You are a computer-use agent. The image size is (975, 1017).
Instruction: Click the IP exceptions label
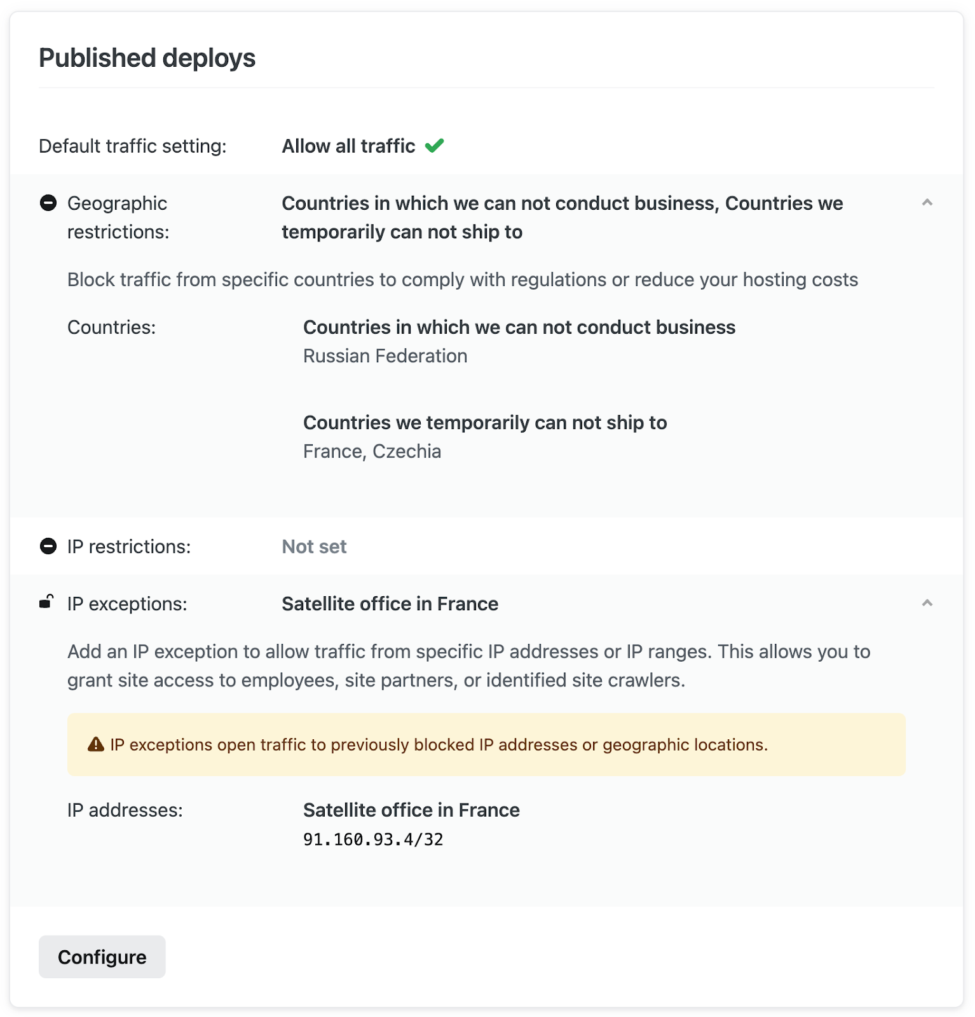coord(127,604)
